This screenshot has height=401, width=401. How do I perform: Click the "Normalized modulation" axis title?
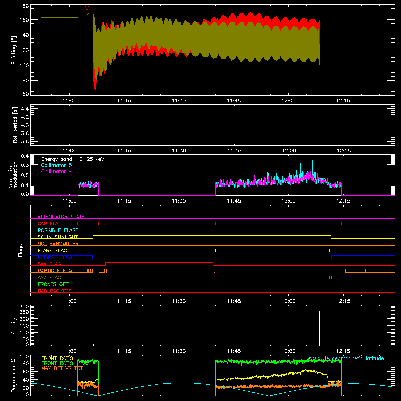[x=13, y=175]
